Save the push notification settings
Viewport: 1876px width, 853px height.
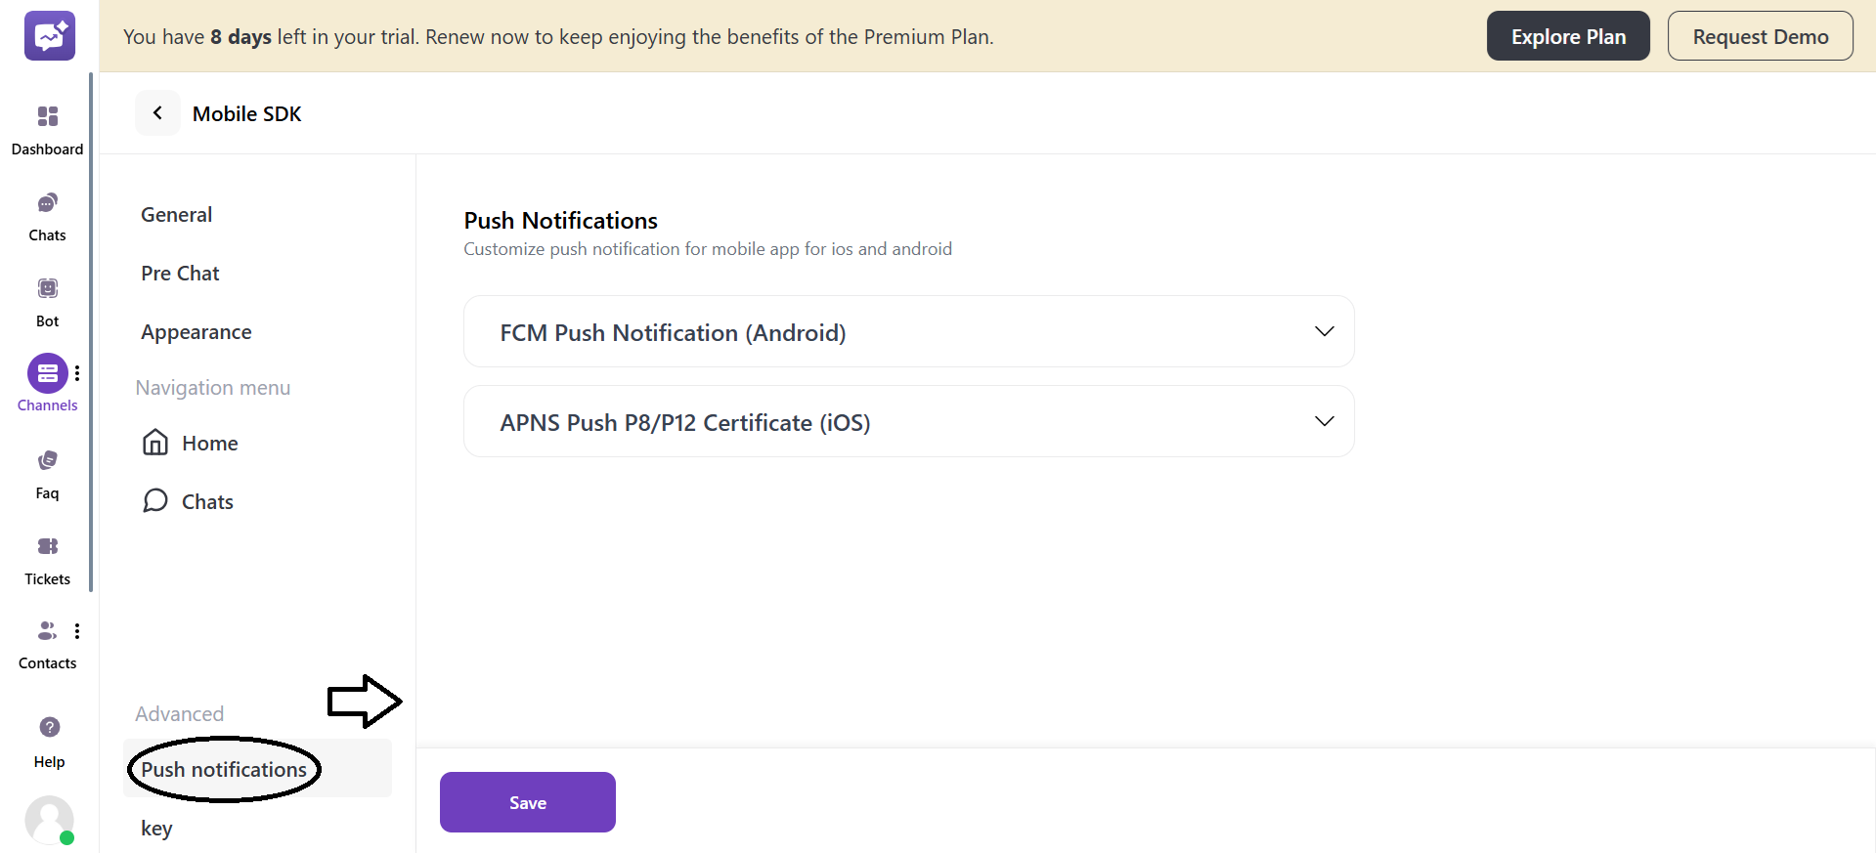527,801
